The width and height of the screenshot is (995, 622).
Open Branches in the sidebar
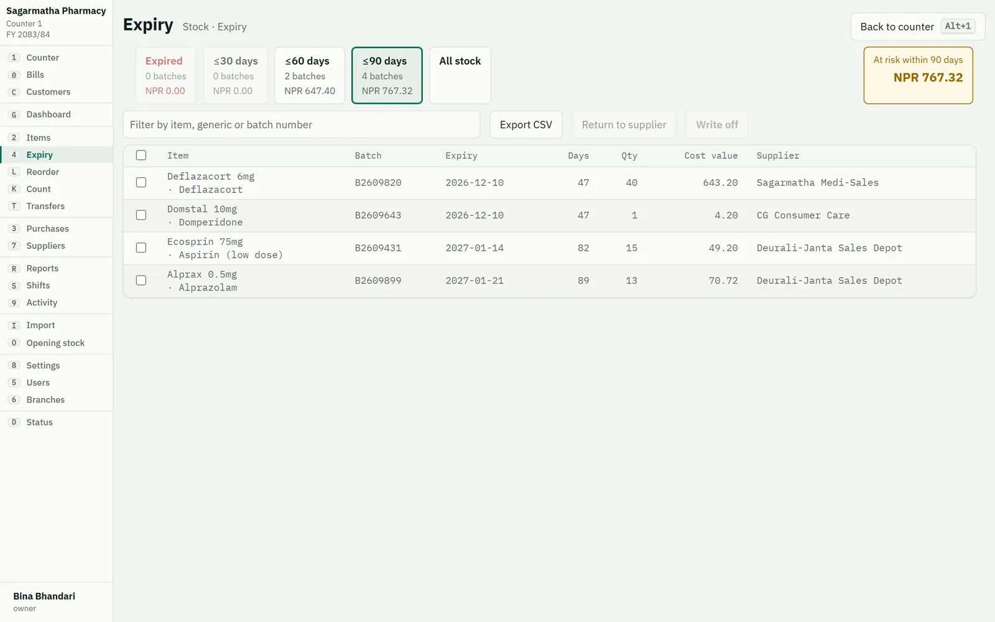tap(57, 400)
